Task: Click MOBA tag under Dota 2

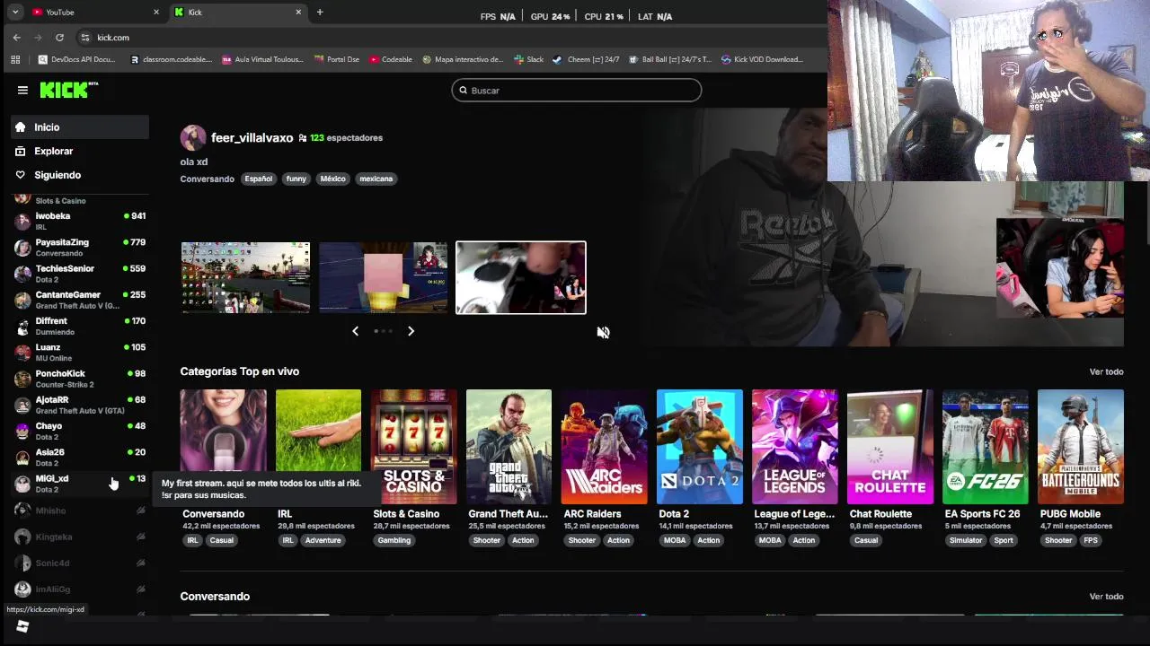Action: point(675,540)
